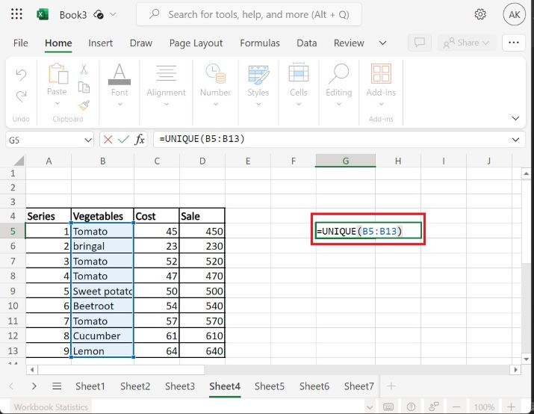This screenshot has height=414, width=534.
Task: Click the Paste clipboard icon
Action: point(58,73)
